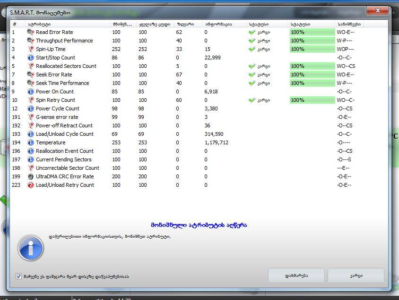The image size is (399, 300).
Task: Sort by the first სტატუსი column header
Action: [267, 24]
